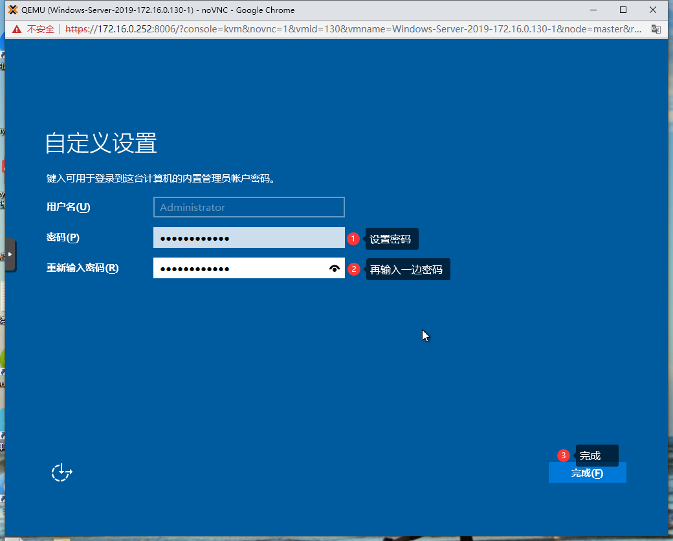The image size is (673, 541).
Task: Click the browser address URL text
Action: tap(353, 29)
